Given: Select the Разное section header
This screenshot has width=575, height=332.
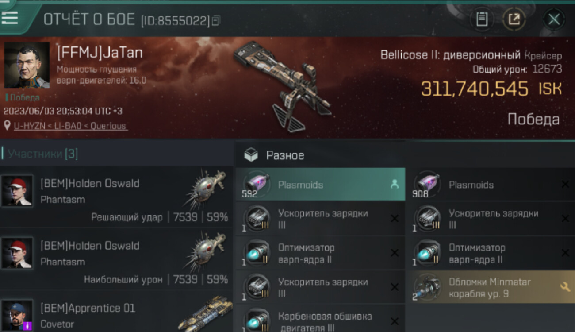Looking at the screenshot, I should pos(285,155).
